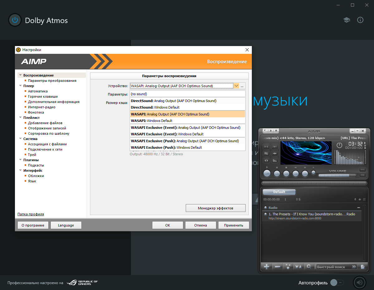Open AIMP settings wrench icon
The width and height of the screenshot is (374, 290).
click(271, 131)
